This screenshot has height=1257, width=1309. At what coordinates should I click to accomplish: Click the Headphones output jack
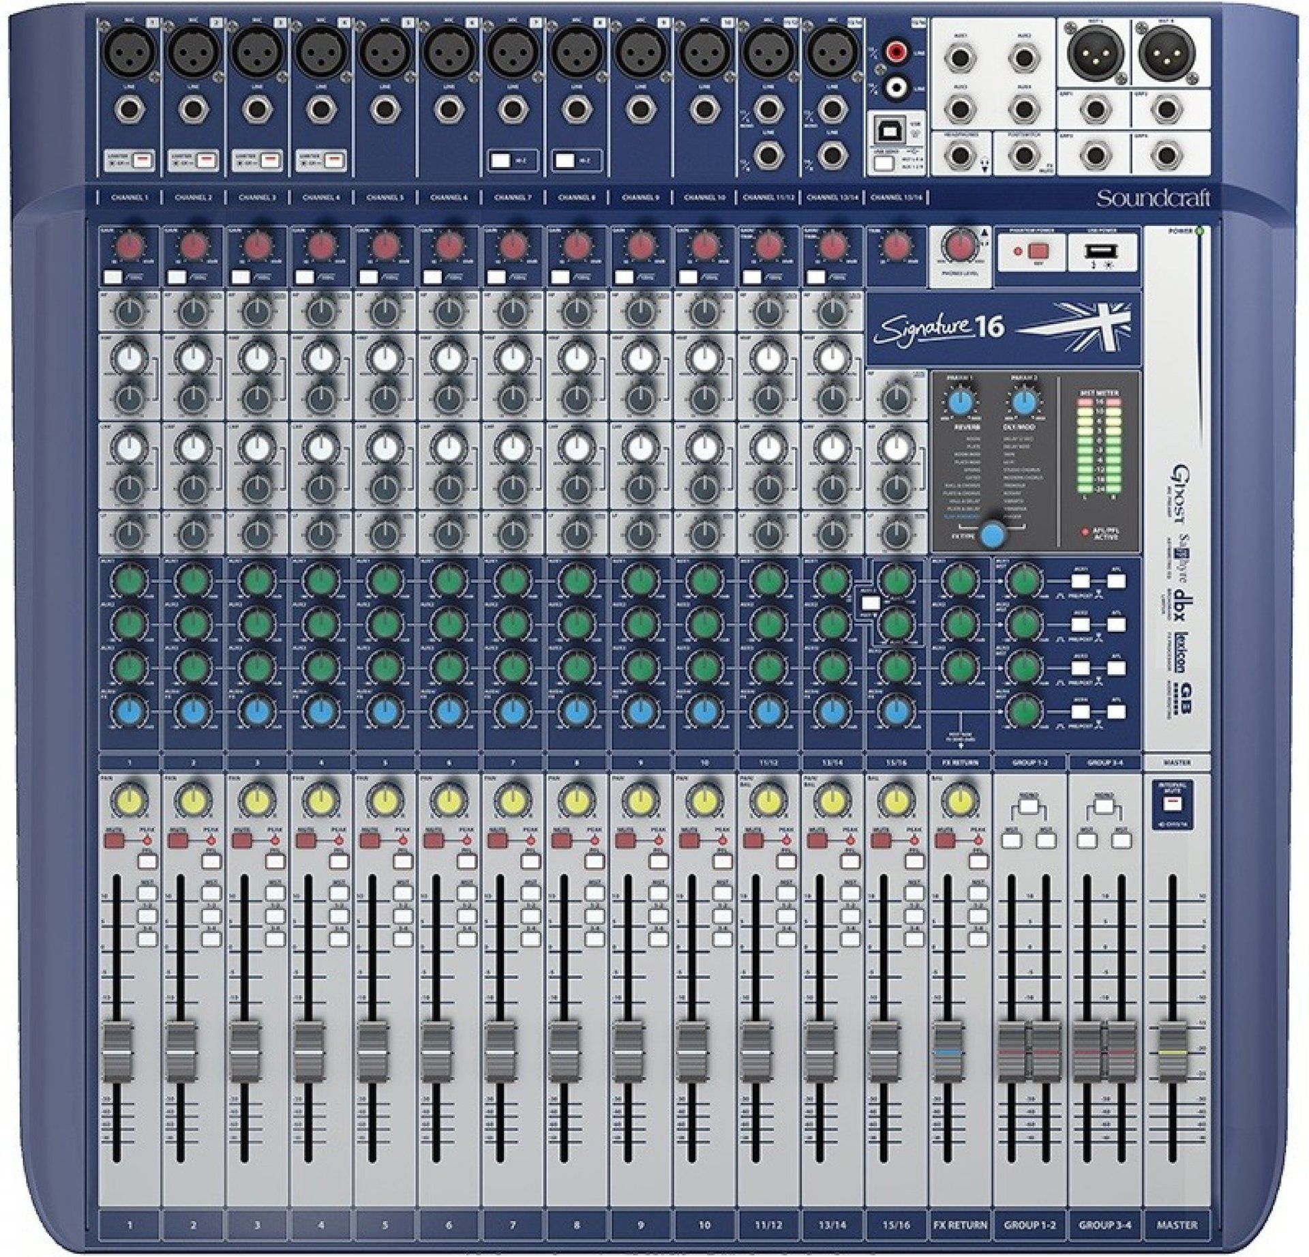pos(959,156)
